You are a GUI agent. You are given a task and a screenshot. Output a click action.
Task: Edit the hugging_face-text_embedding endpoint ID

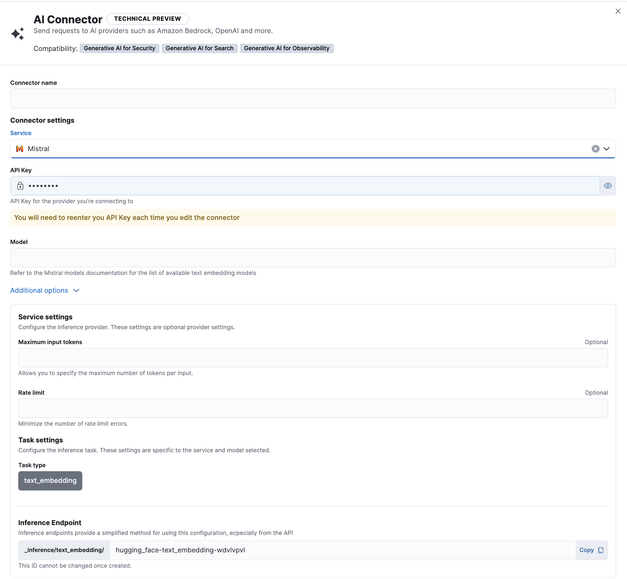coord(342,550)
